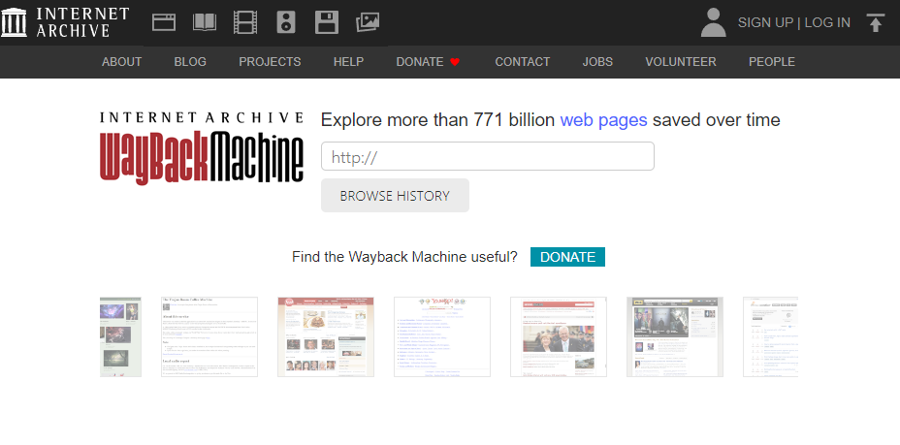Open the Internet Archive home logo
900x445 pixels.
[65, 22]
